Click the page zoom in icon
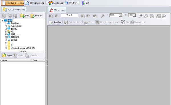 (146, 16)
